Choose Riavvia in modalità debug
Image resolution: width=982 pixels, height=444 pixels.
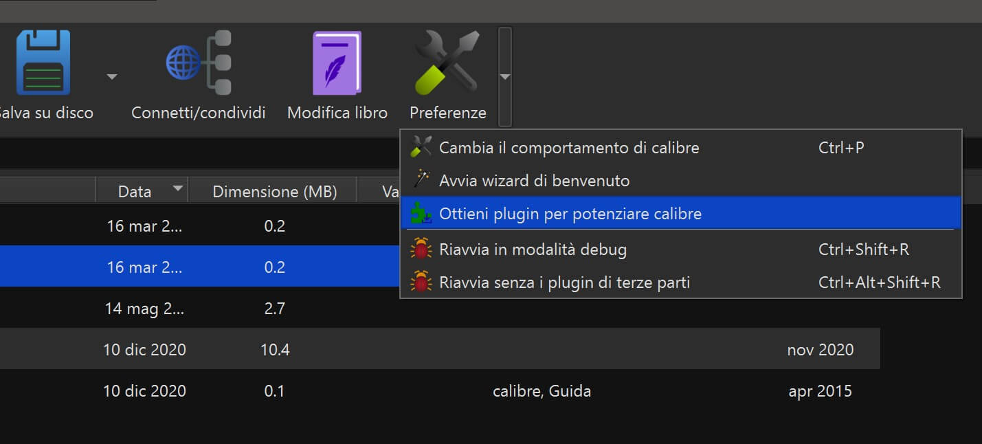pyautogui.click(x=533, y=249)
